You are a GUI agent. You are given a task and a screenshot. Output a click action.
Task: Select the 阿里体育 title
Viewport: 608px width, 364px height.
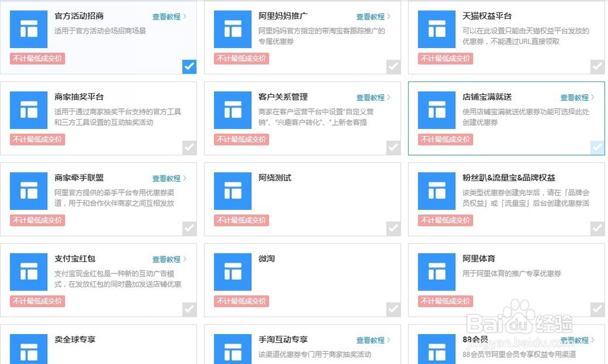[479, 258]
